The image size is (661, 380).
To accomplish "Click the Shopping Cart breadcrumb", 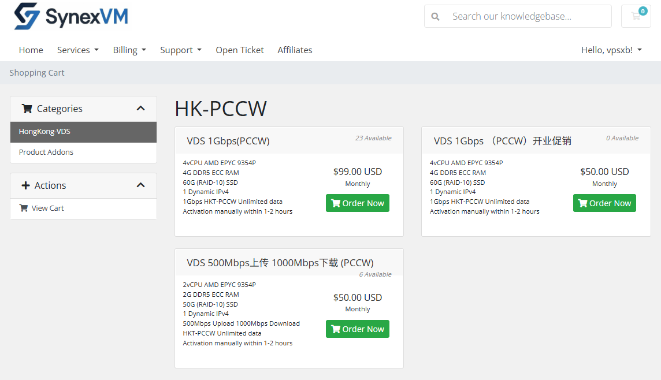I will pyautogui.click(x=37, y=73).
